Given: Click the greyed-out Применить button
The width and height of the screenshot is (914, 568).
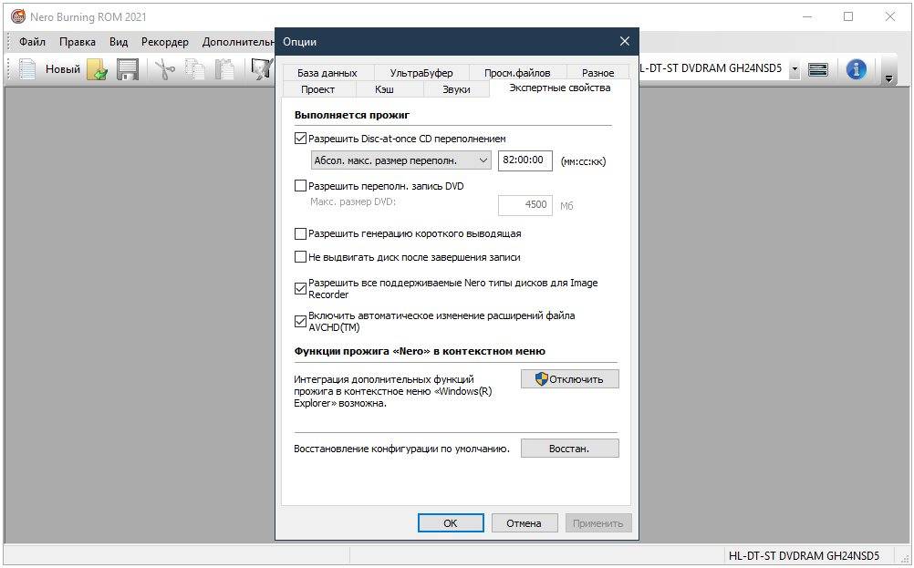Looking at the screenshot, I should [598, 523].
